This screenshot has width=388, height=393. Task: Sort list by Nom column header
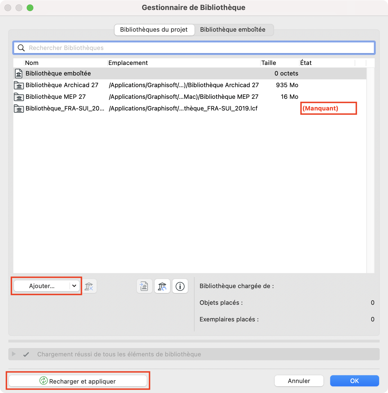click(66, 63)
